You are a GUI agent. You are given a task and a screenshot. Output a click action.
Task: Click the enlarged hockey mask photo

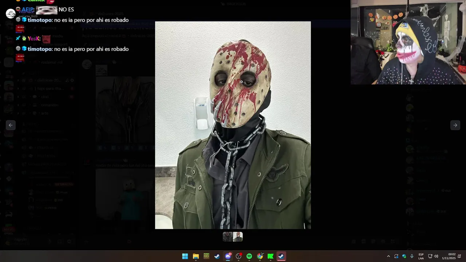point(233,125)
